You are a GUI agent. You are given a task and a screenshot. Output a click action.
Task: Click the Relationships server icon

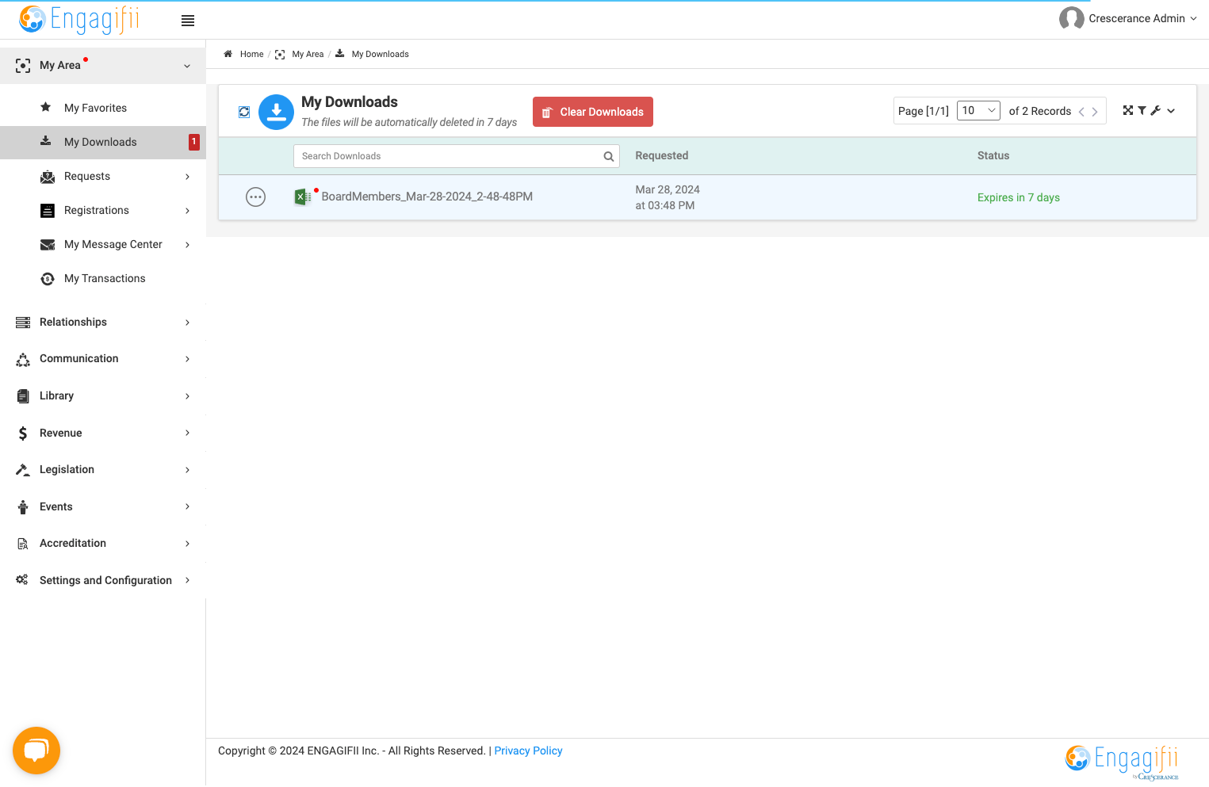pyautogui.click(x=23, y=323)
